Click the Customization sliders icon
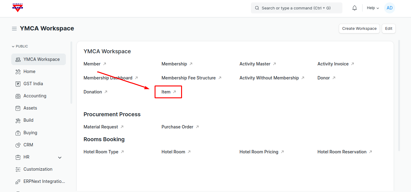Image resolution: width=411 pixels, height=192 pixels. [x=18, y=169]
